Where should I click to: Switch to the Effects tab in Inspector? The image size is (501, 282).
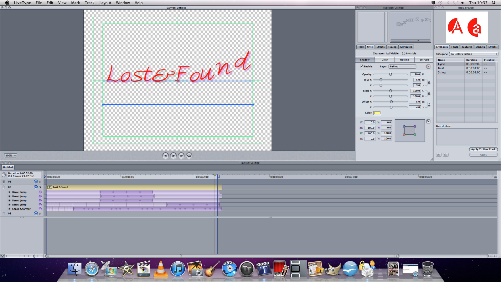[380, 47]
